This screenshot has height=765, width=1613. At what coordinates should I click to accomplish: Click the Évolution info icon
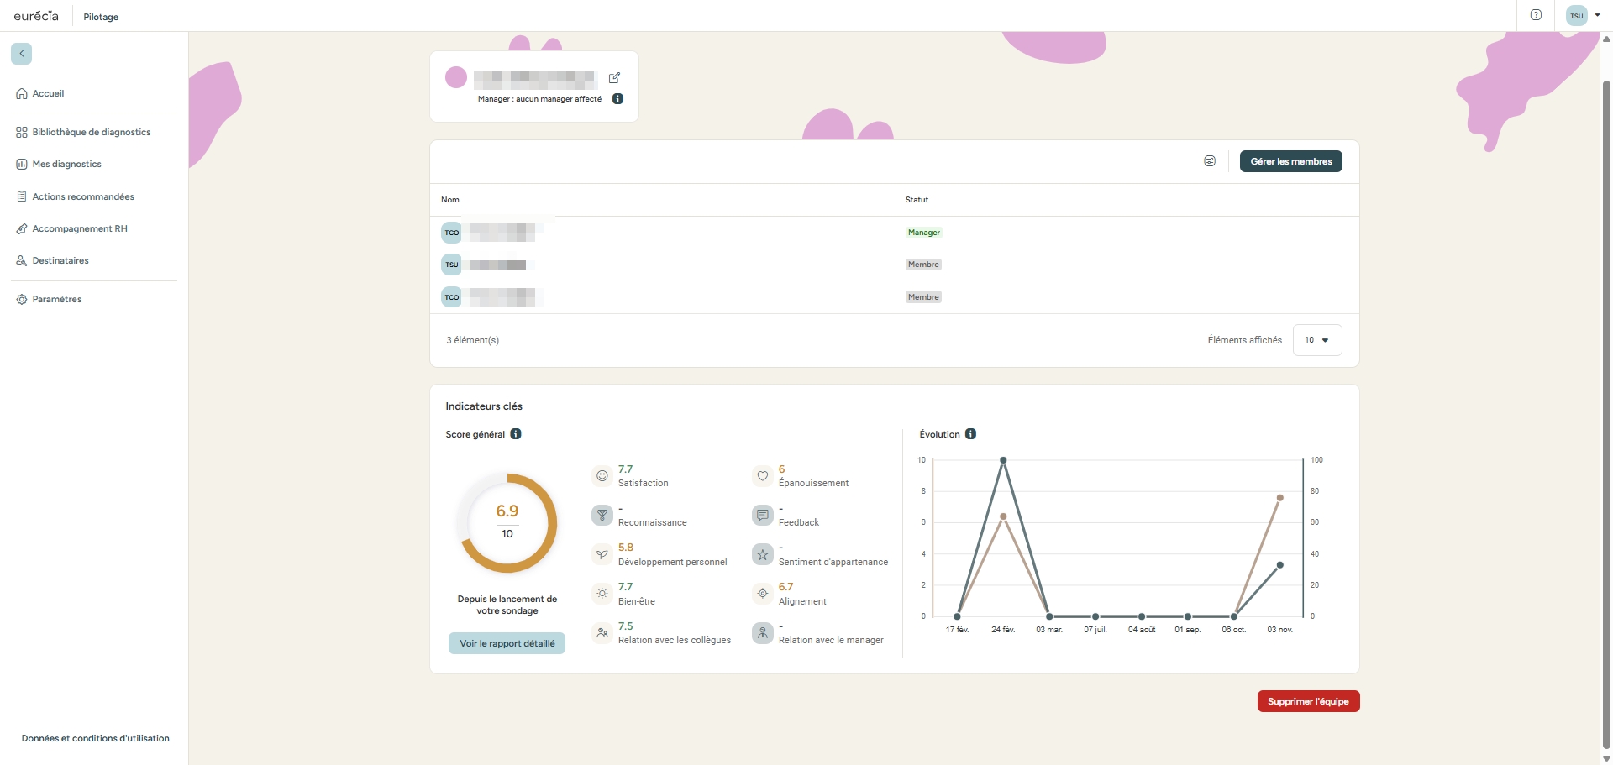[x=970, y=434]
